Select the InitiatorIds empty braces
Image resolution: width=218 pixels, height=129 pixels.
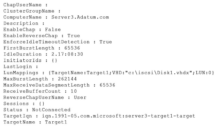(x=54, y=60)
